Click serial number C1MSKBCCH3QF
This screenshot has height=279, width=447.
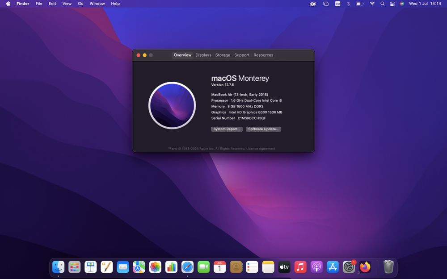(252, 118)
